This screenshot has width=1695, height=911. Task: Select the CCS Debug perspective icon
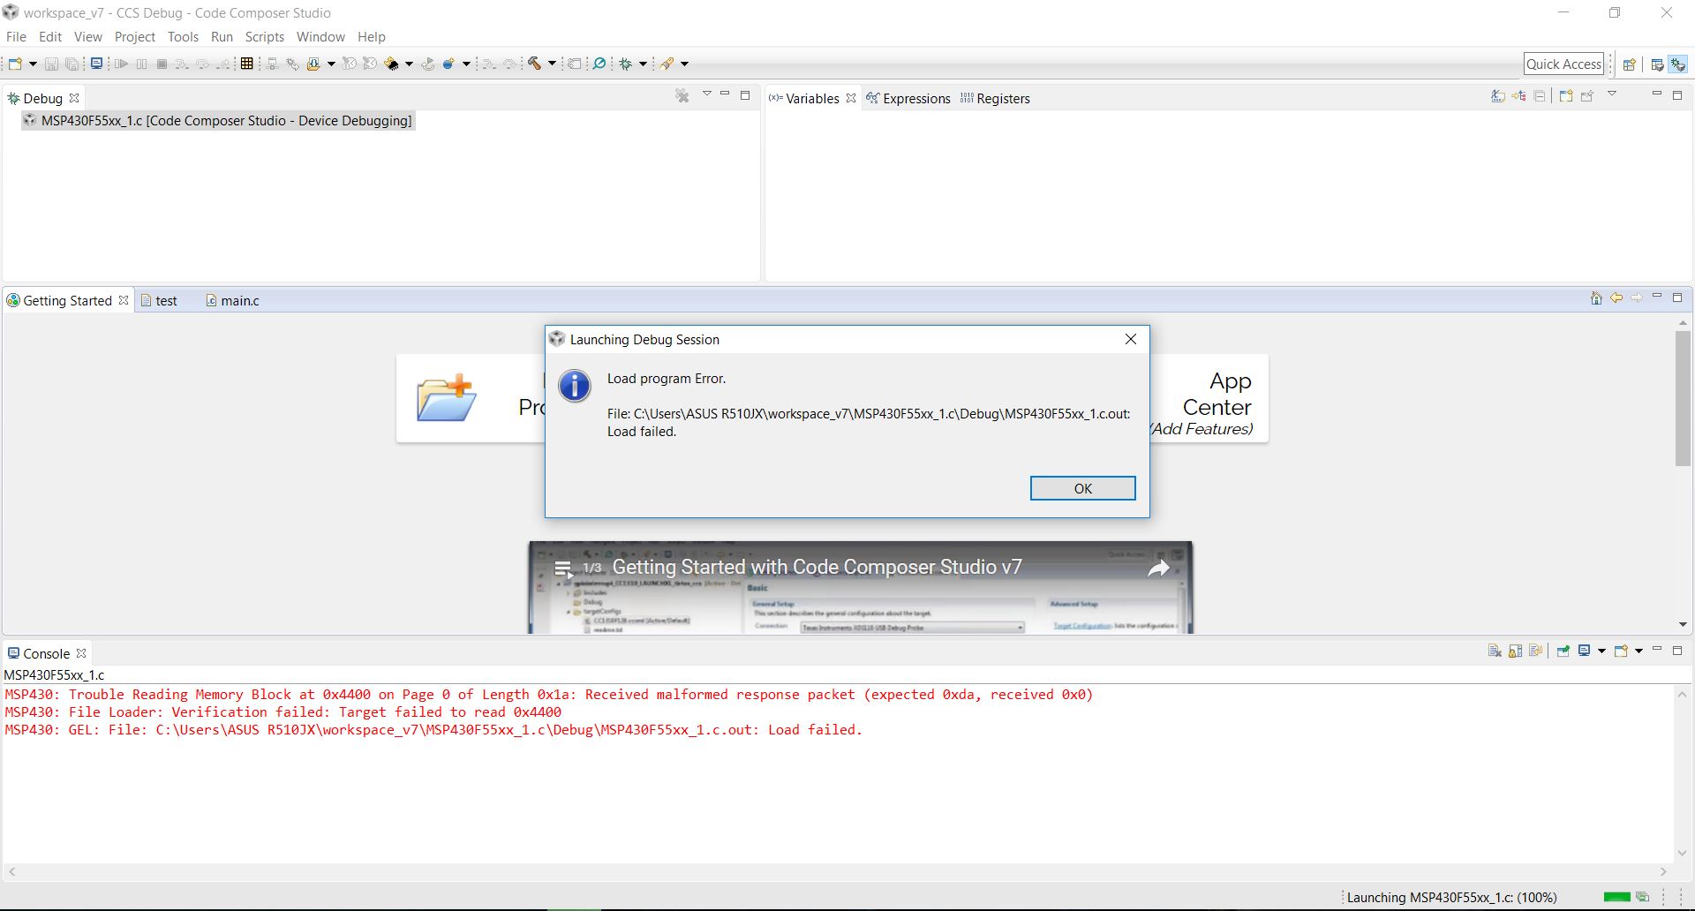(1677, 64)
